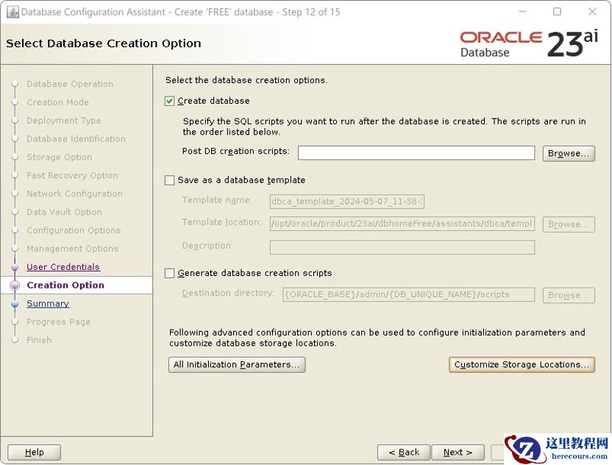
Task: Click the Progress Page step
Action: tap(59, 322)
